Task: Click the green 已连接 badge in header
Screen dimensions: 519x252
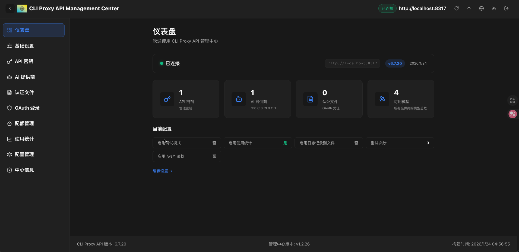Action: tap(387, 8)
